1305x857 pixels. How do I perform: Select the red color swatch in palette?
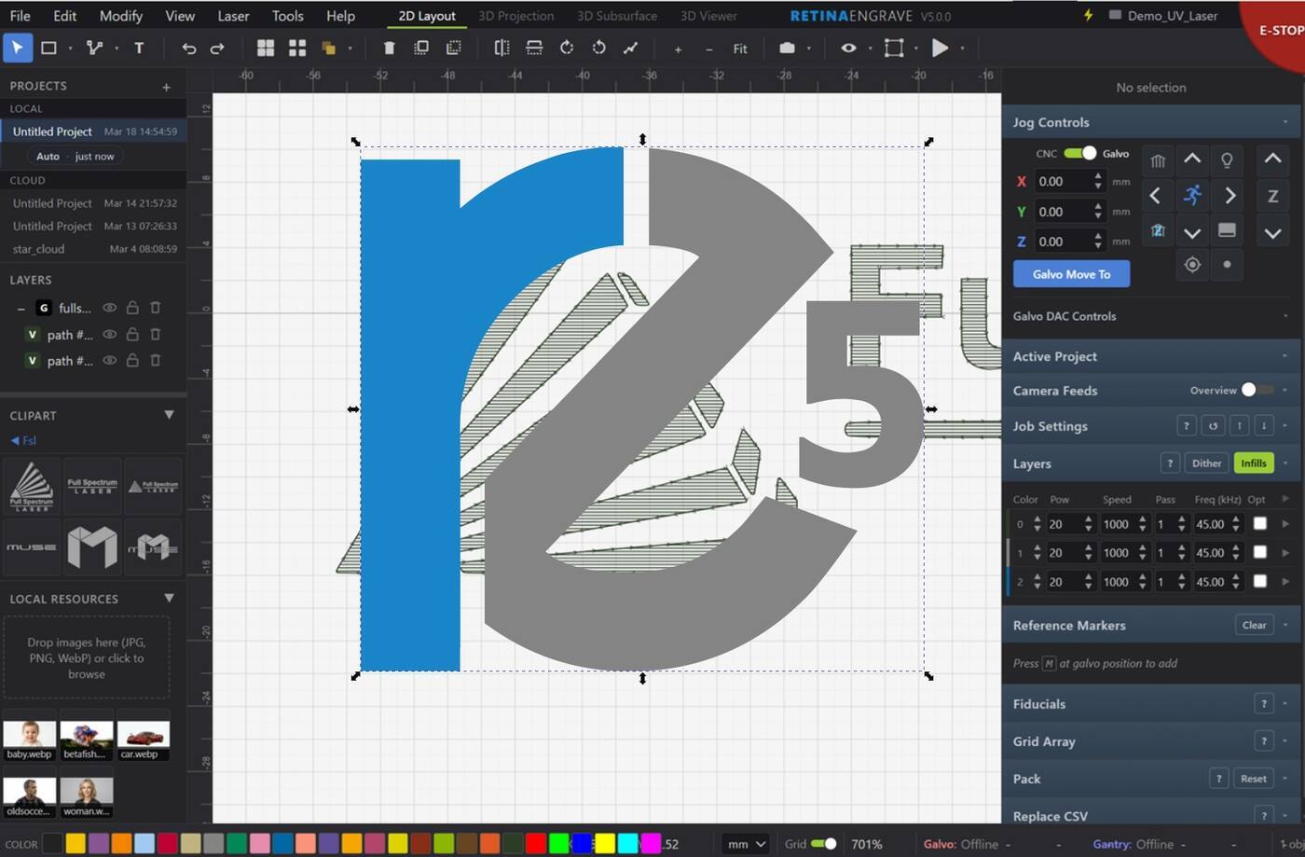click(x=536, y=844)
